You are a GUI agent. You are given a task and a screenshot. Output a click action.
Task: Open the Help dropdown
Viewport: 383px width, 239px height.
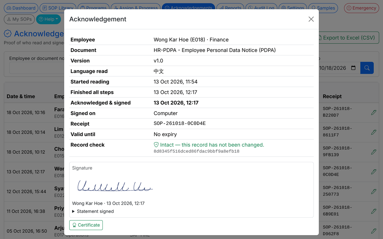click(x=48, y=19)
